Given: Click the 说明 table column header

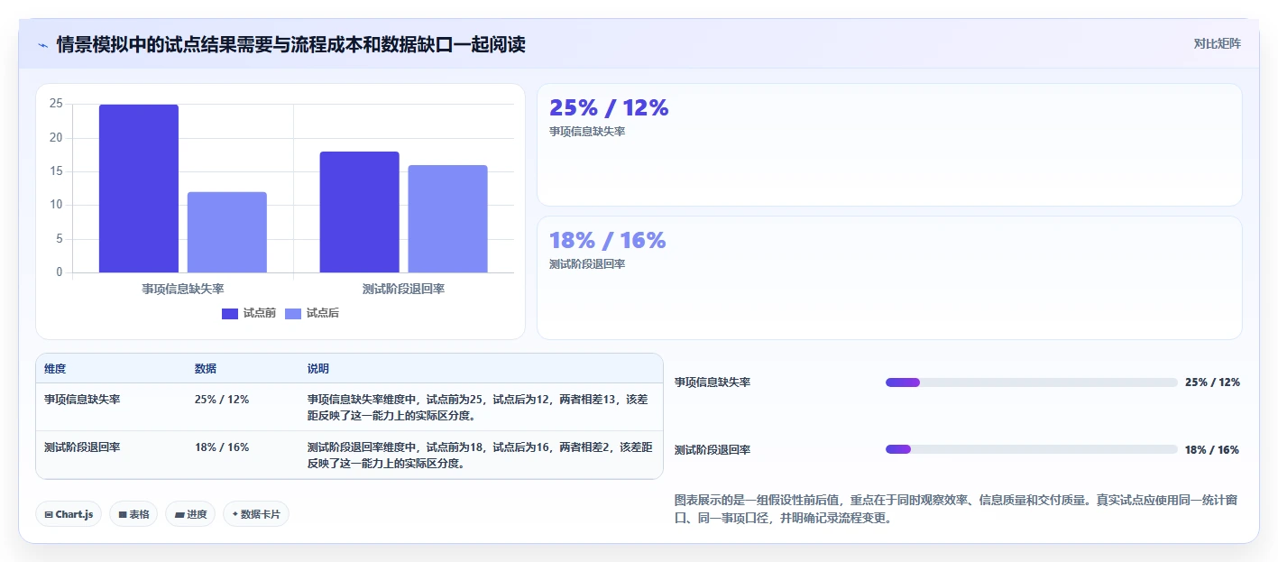Looking at the screenshot, I should 318,369.
